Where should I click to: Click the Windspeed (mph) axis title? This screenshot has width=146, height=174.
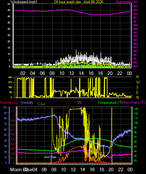(24, 2)
